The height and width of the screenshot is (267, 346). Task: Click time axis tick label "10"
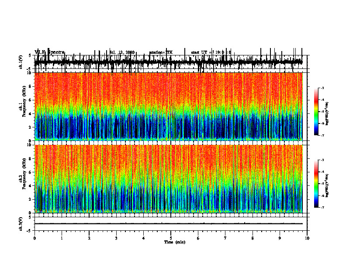[x=307, y=238]
